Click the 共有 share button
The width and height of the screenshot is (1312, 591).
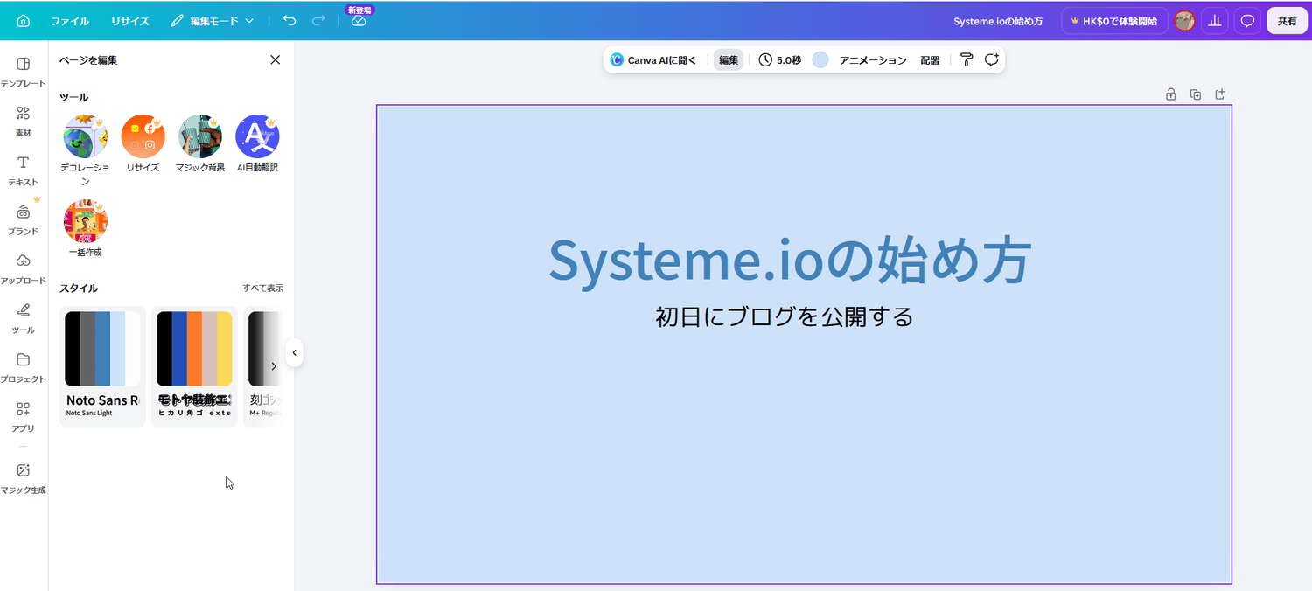pyautogui.click(x=1287, y=21)
